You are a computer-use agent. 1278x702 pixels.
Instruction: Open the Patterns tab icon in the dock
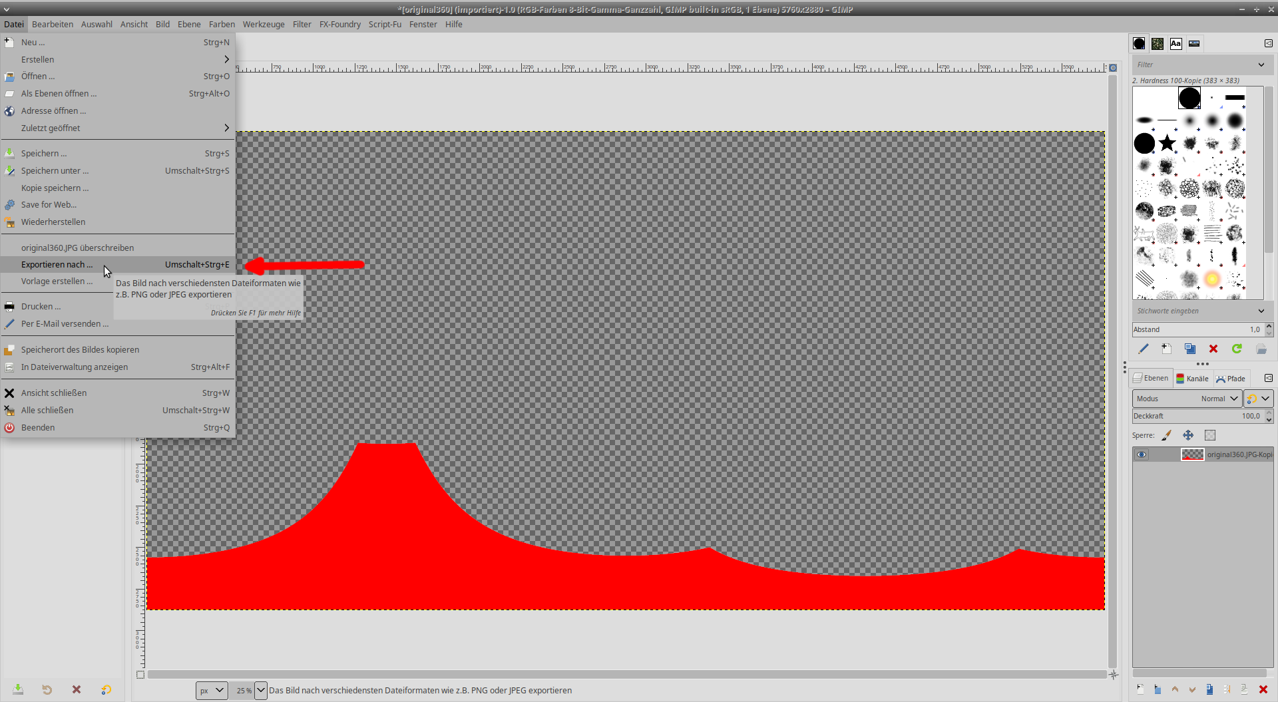[x=1158, y=44]
